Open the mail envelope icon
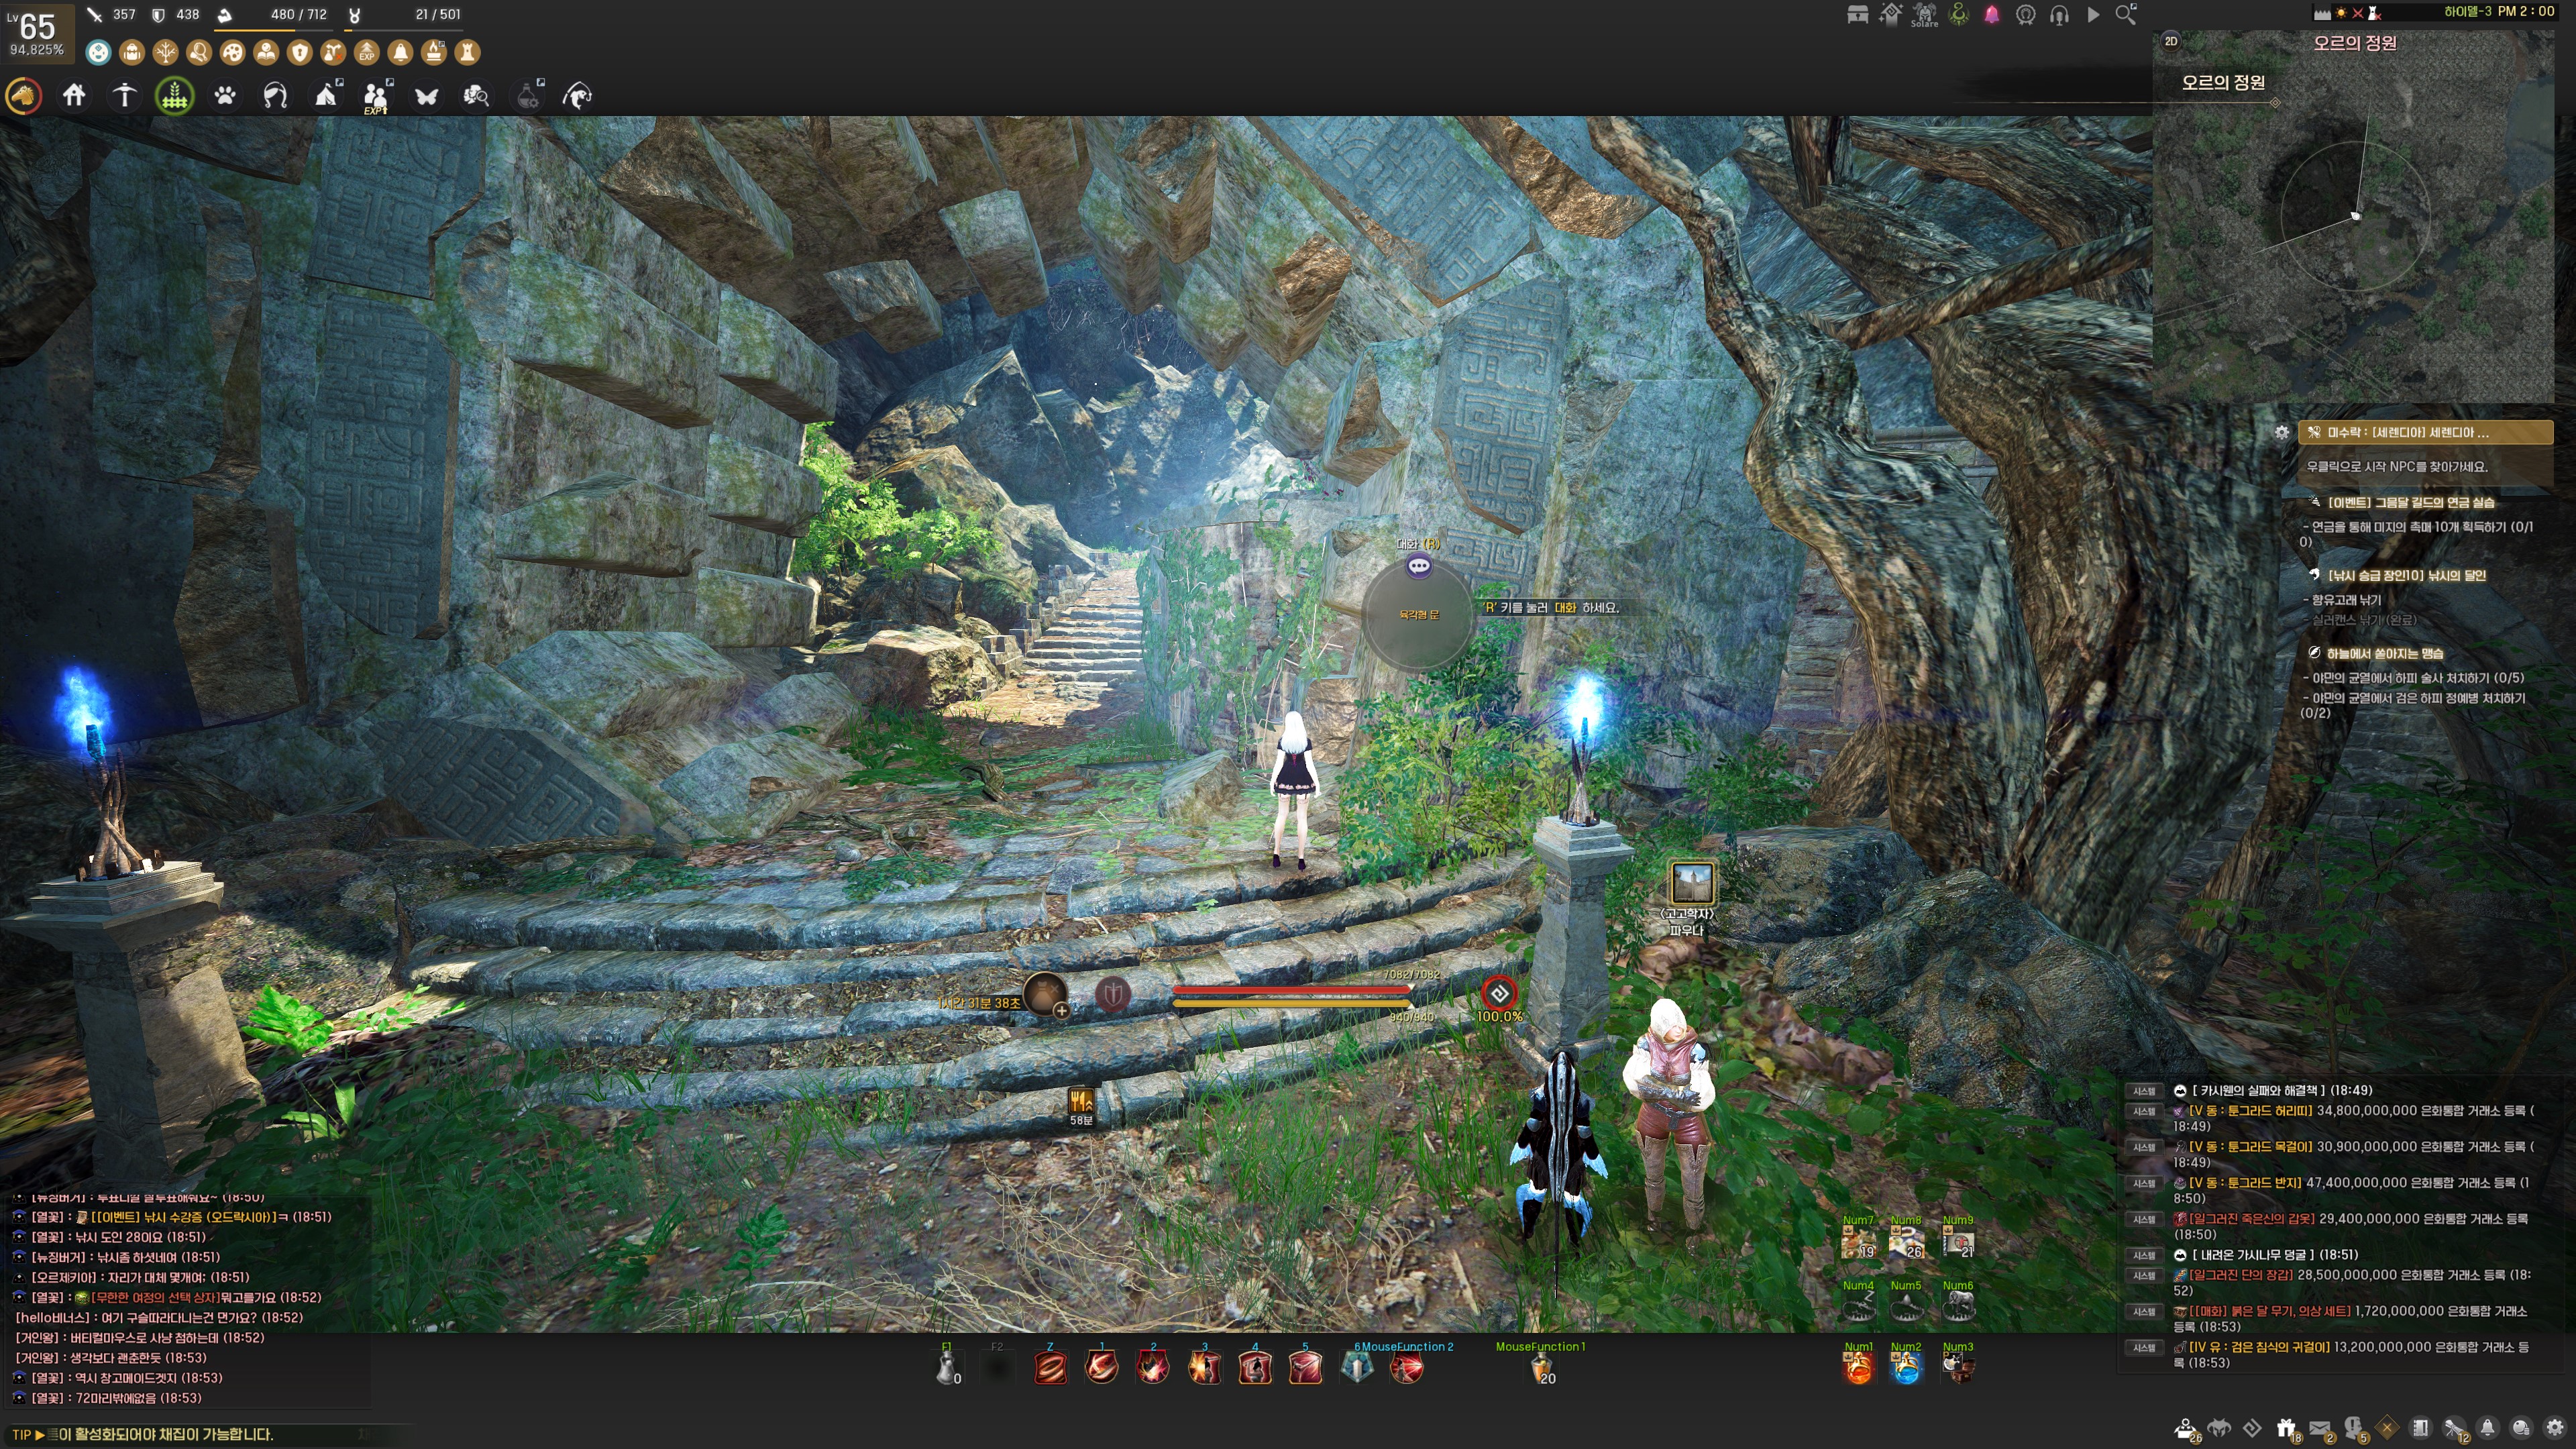The width and height of the screenshot is (2576, 1449). point(2320,1429)
